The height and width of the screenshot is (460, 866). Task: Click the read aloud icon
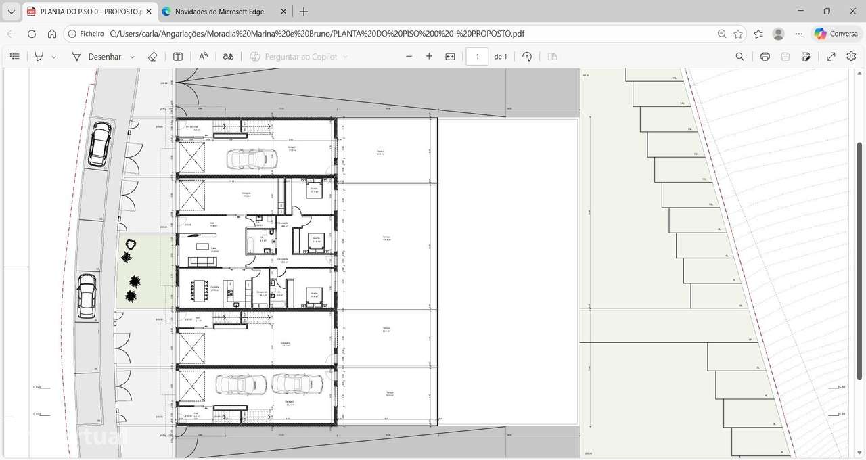coord(203,57)
